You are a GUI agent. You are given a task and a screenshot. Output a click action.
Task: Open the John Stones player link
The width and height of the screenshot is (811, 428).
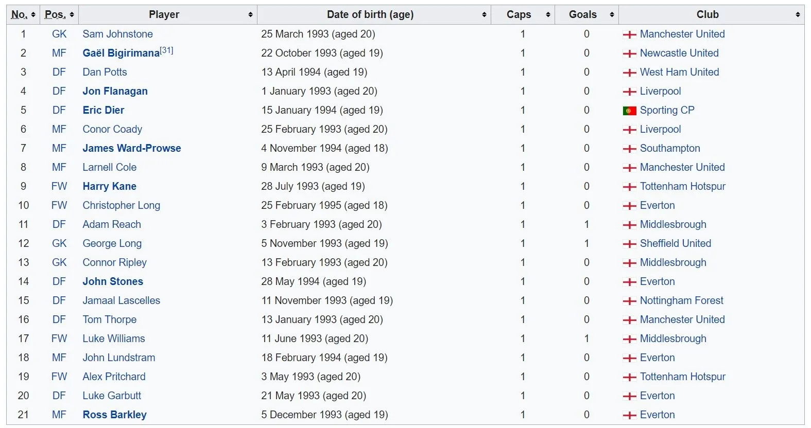coord(113,281)
